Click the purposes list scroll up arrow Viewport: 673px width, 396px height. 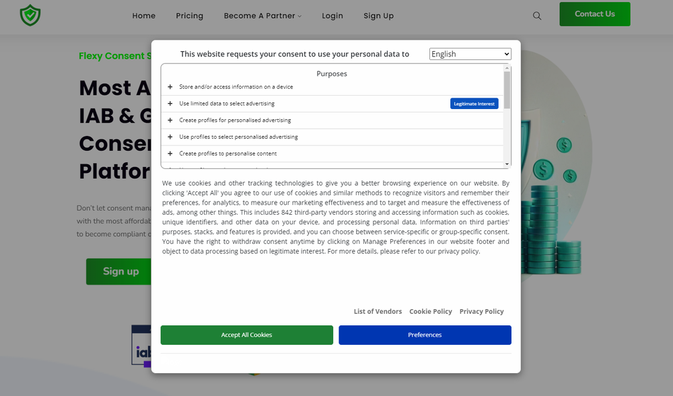click(507, 68)
